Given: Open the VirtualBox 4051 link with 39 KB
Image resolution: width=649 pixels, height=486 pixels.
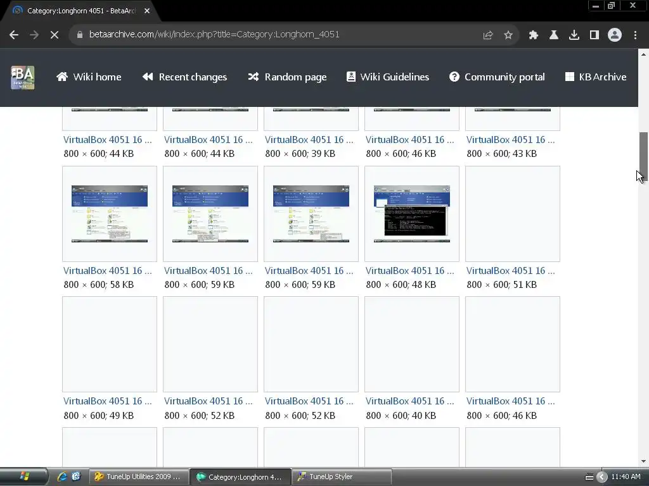Looking at the screenshot, I should [309, 140].
